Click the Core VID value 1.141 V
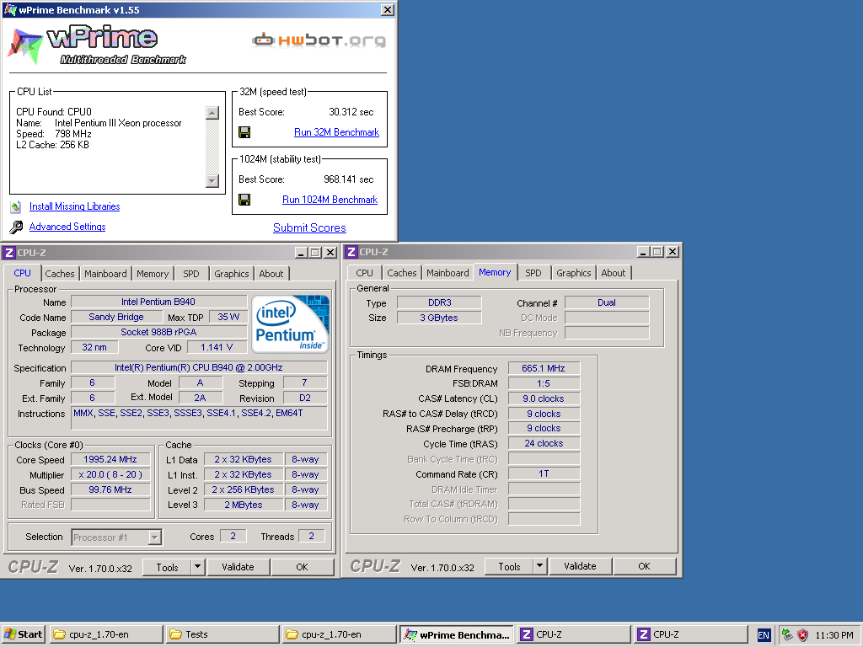Viewport: 863px width, 647px height. tap(217, 347)
